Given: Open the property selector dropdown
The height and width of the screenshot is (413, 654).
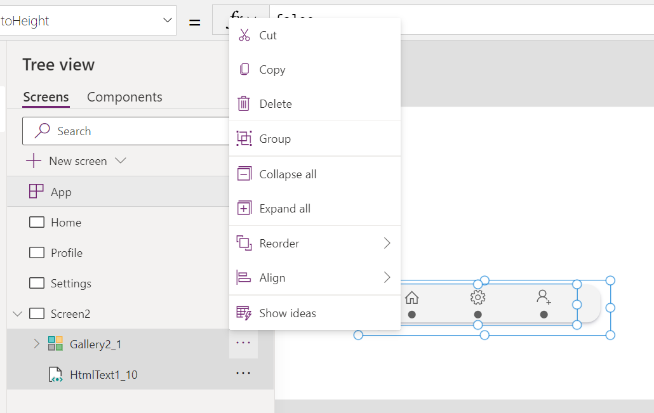Looking at the screenshot, I should click(x=168, y=20).
